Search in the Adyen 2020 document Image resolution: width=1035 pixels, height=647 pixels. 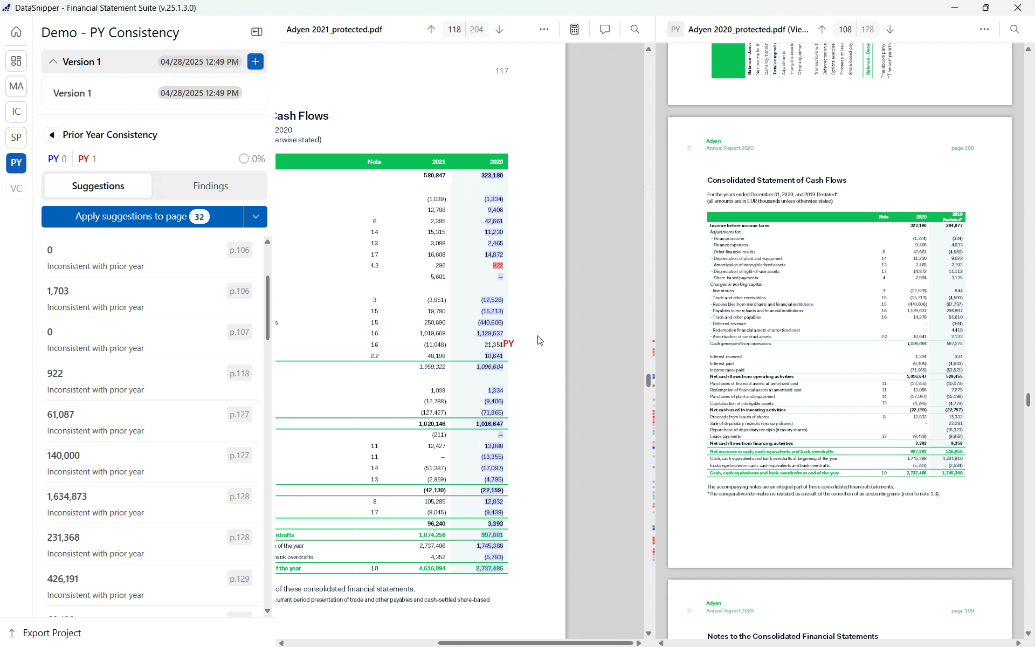click(x=1015, y=30)
